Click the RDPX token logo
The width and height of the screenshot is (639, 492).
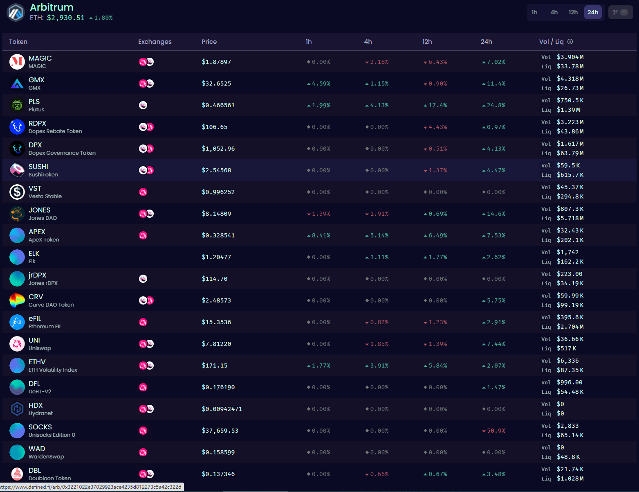(x=17, y=127)
